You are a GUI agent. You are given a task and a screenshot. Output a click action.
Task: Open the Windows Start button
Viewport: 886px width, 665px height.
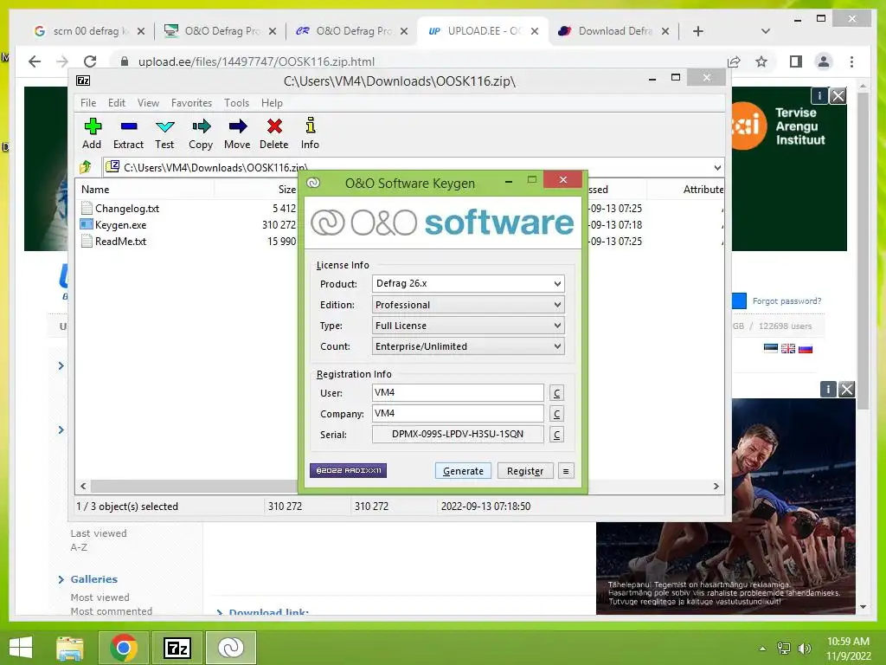pyautogui.click(x=21, y=648)
